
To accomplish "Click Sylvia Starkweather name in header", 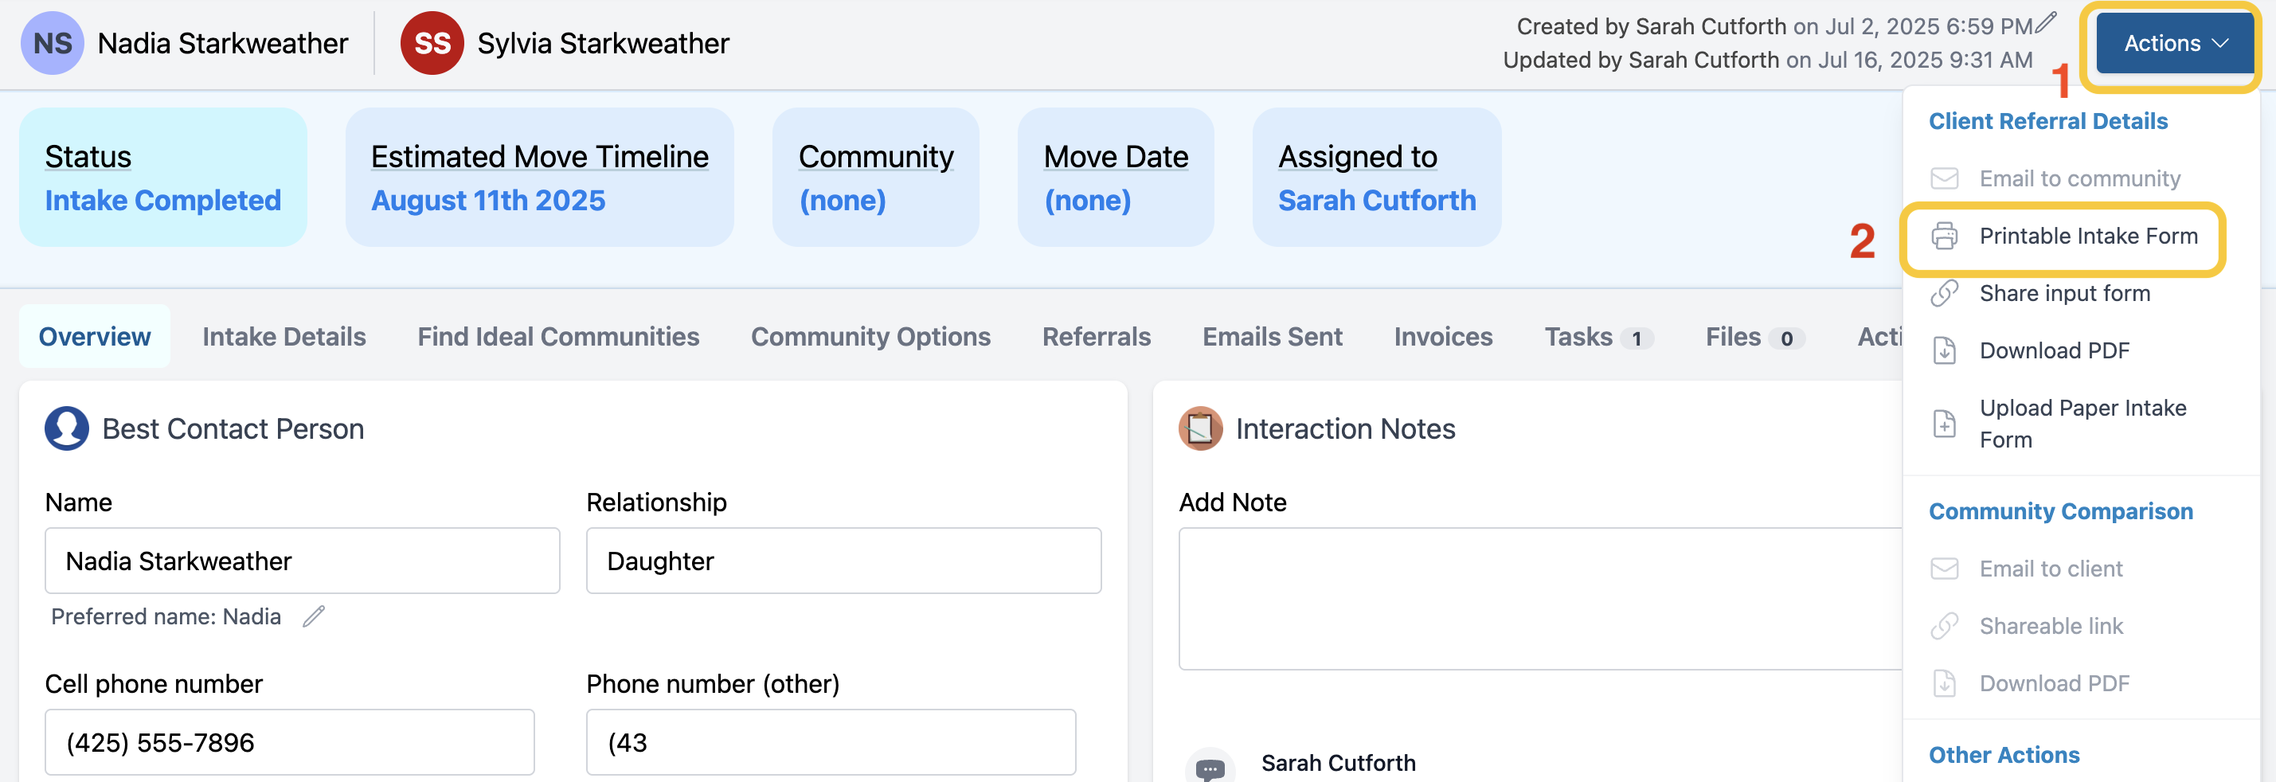I will [604, 43].
